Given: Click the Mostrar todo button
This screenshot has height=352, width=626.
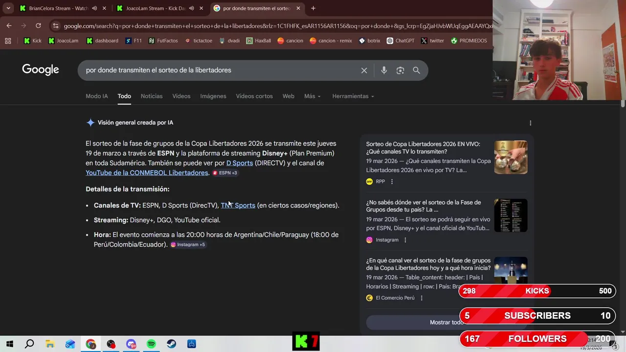Looking at the screenshot, I should pyautogui.click(x=446, y=323).
